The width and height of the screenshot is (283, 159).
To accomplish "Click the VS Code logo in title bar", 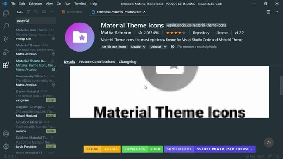I will 4,4.
